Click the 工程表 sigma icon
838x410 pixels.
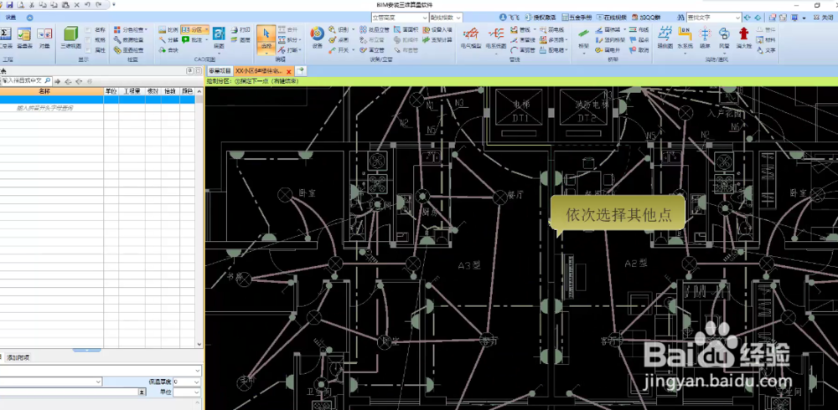5,38
